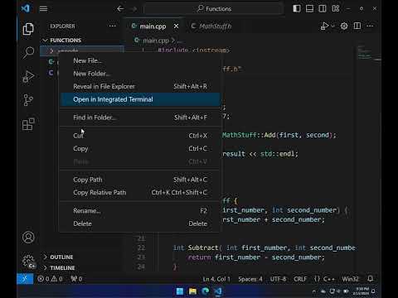398x298 pixels.
Task: Click taskbar clock and date
Action: pos(362,291)
